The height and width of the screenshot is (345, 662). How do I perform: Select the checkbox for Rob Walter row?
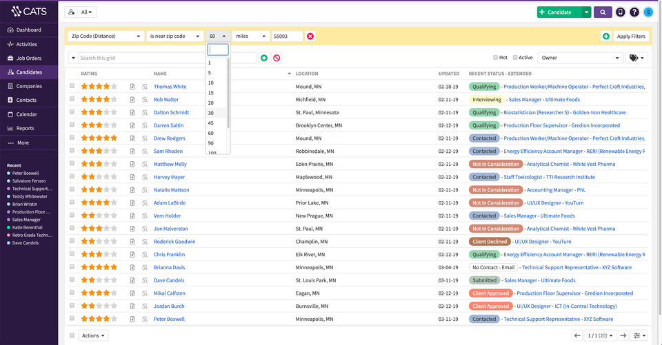pos(72,99)
